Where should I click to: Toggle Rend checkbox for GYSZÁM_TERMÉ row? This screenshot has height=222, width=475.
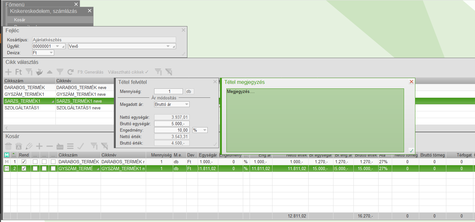[24, 168]
